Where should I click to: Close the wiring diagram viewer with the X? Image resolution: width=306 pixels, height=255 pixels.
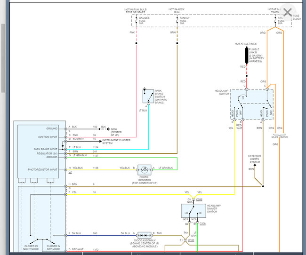(x=288, y=12)
